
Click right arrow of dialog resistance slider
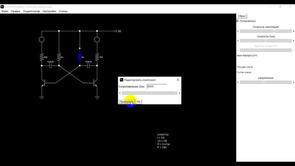[179, 93]
